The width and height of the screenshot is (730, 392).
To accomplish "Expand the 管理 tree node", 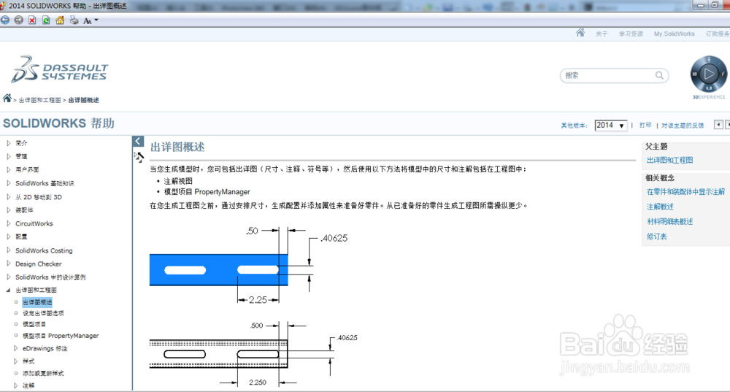I will point(8,156).
